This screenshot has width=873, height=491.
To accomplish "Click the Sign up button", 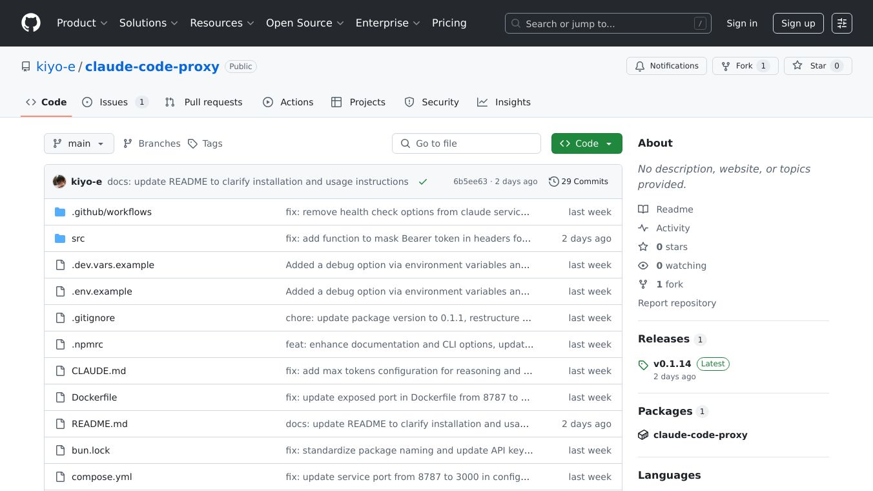I will (798, 23).
